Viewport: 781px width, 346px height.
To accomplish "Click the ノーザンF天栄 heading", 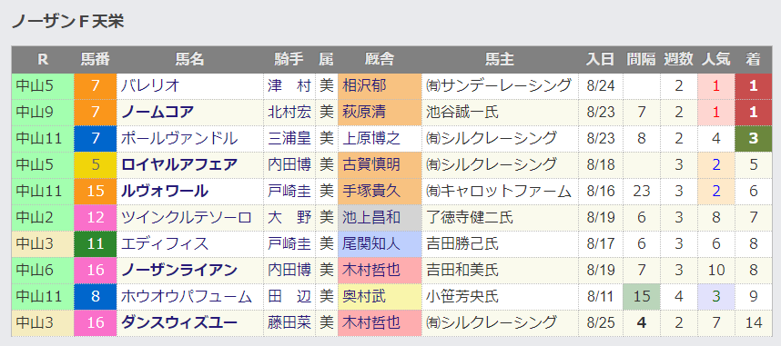I will [67, 21].
